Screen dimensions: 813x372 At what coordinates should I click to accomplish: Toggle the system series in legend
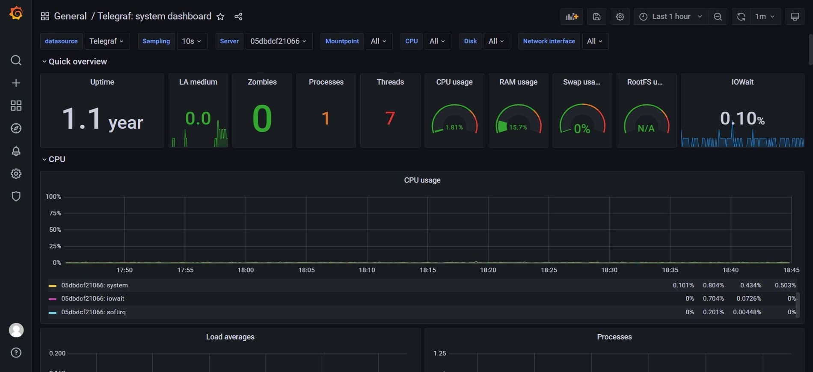click(x=94, y=285)
